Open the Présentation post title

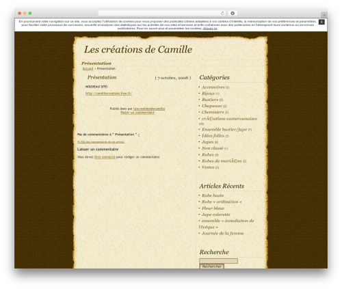tap(102, 77)
